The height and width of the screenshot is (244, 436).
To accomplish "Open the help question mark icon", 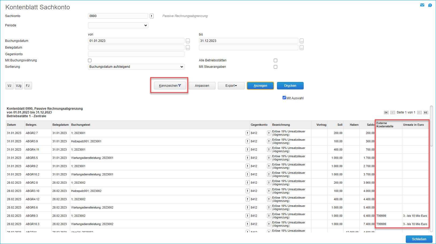I will pos(430,5).
